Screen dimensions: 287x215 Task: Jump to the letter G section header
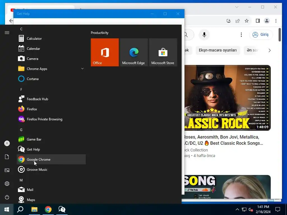(21, 130)
